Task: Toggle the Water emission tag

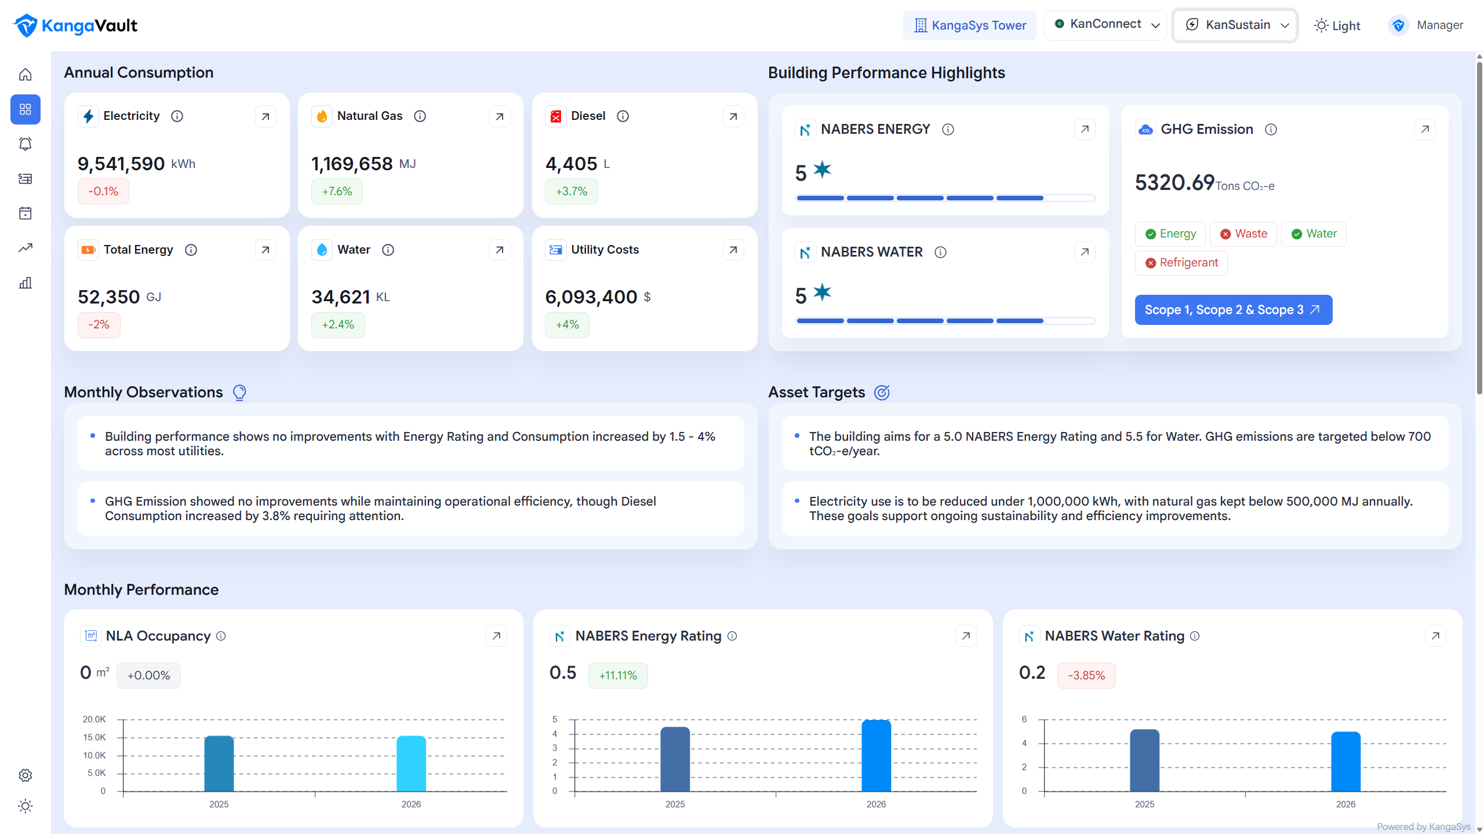Action: tap(1314, 234)
